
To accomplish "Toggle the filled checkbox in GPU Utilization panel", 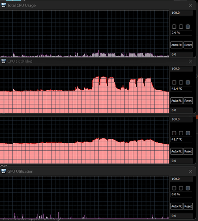I will tap(188, 188).
